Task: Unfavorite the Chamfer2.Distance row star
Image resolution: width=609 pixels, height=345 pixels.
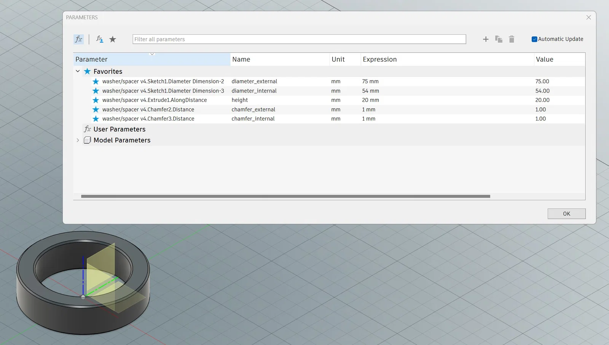Action: [x=96, y=110]
